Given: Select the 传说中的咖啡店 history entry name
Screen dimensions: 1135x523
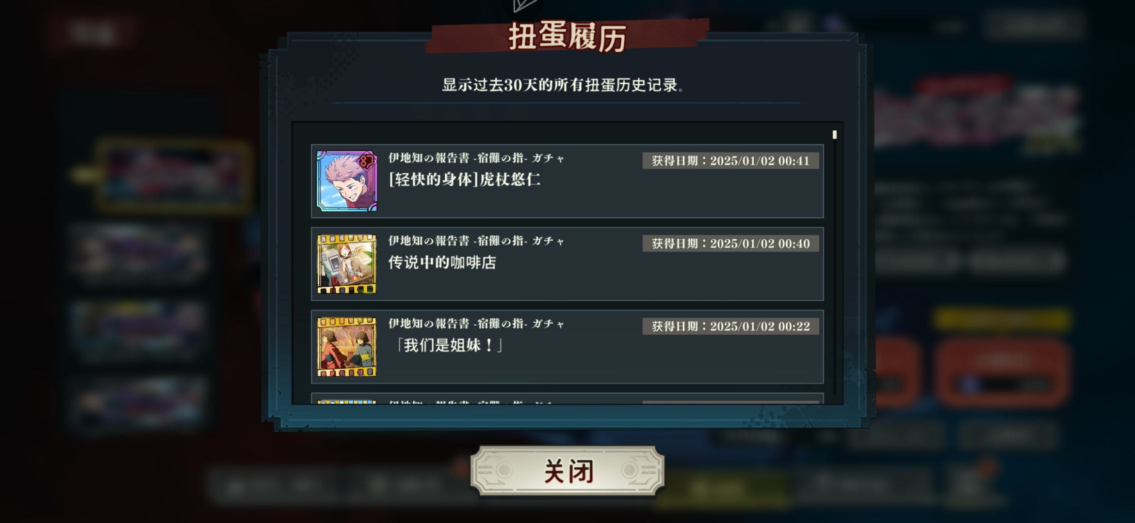Looking at the screenshot, I should coord(442,262).
